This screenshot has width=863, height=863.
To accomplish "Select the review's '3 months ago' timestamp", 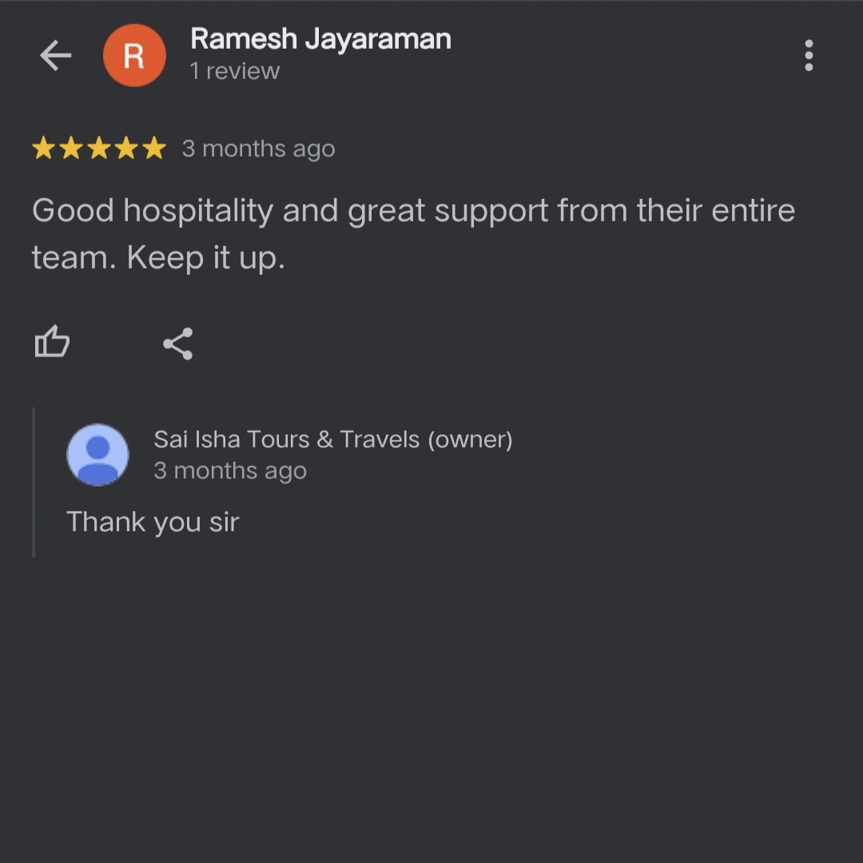I will click(258, 149).
